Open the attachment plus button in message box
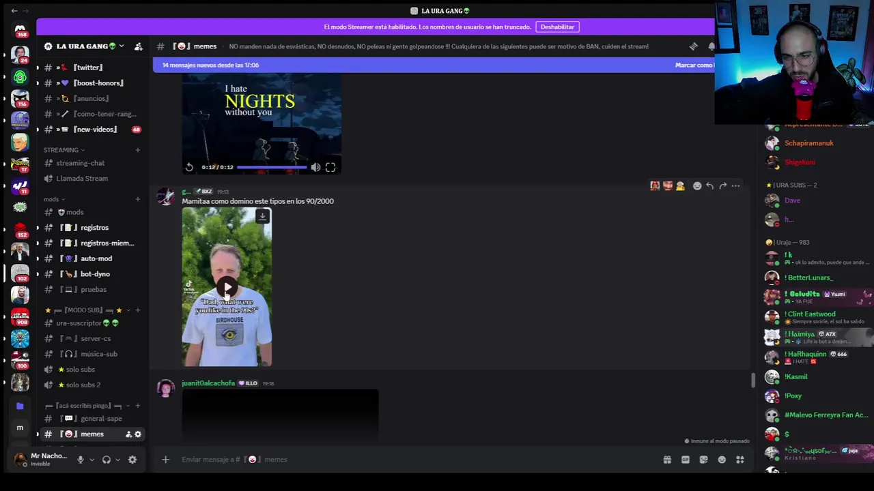874x491 pixels. pyautogui.click(x=165, y=460)
